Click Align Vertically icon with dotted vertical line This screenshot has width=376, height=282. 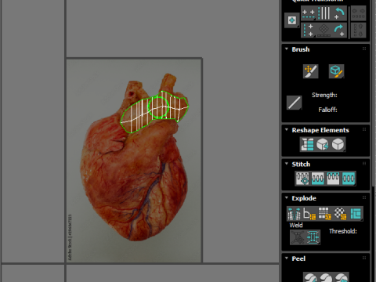click(x=308, y=30)
